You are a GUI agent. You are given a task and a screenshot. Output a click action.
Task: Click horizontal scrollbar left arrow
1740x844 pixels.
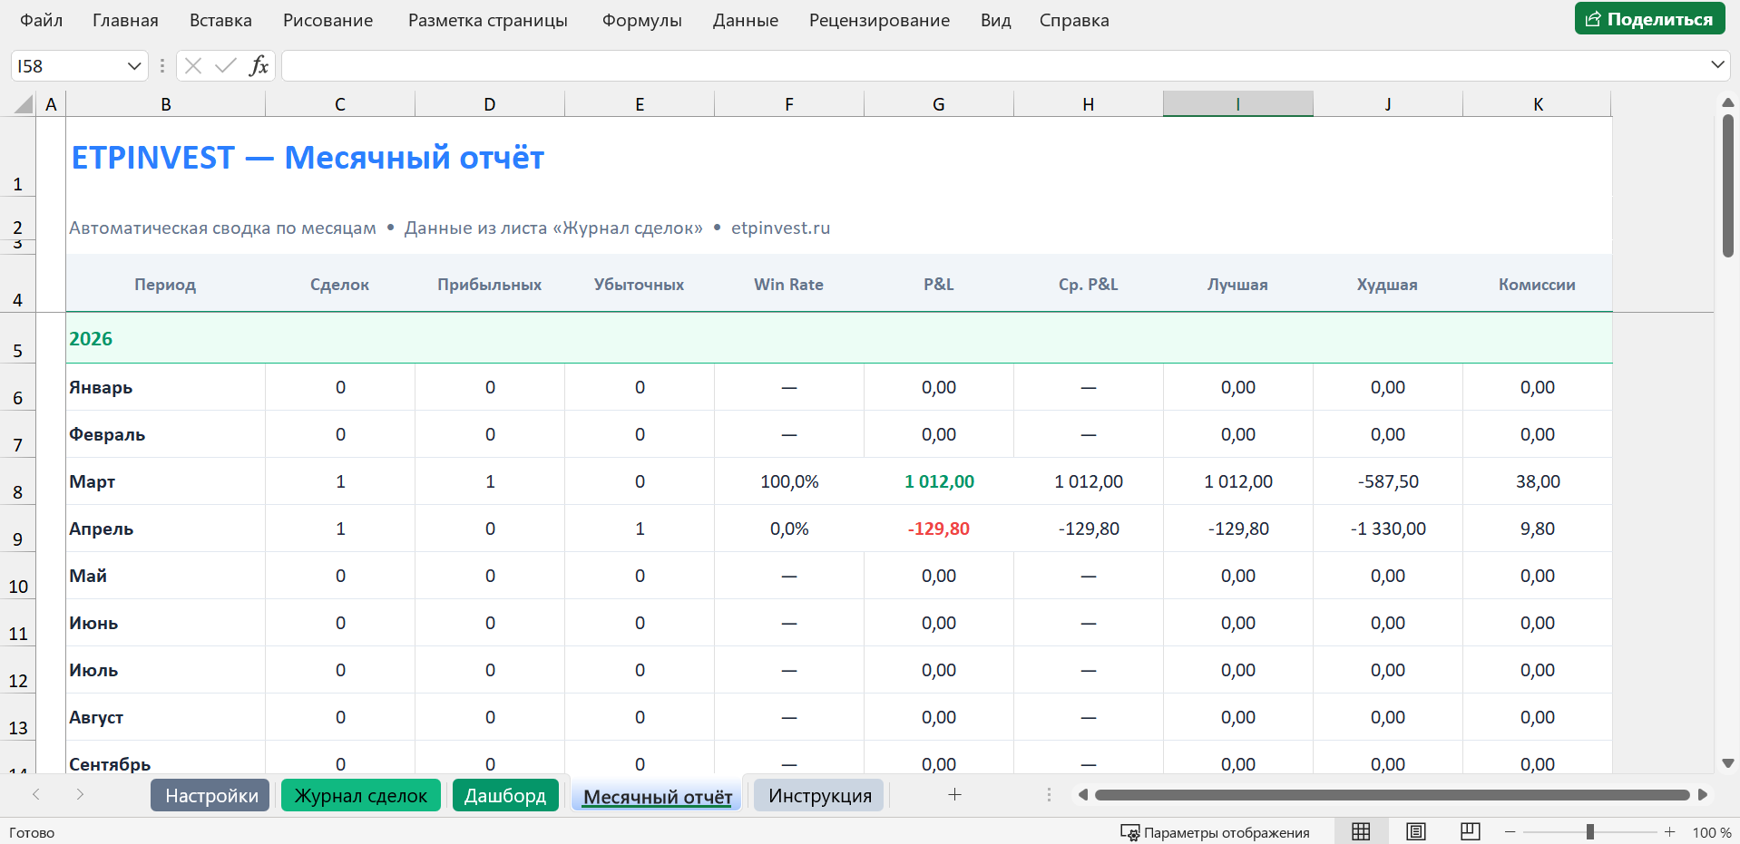coord(1082,795)
